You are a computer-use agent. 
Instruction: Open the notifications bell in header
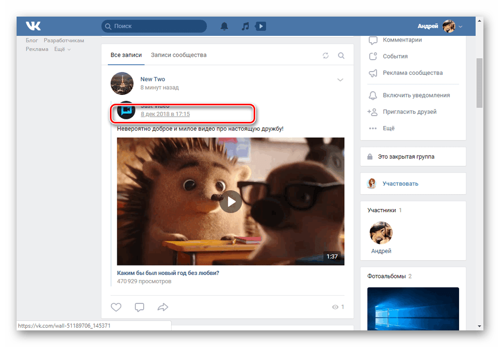pos(224,26)
